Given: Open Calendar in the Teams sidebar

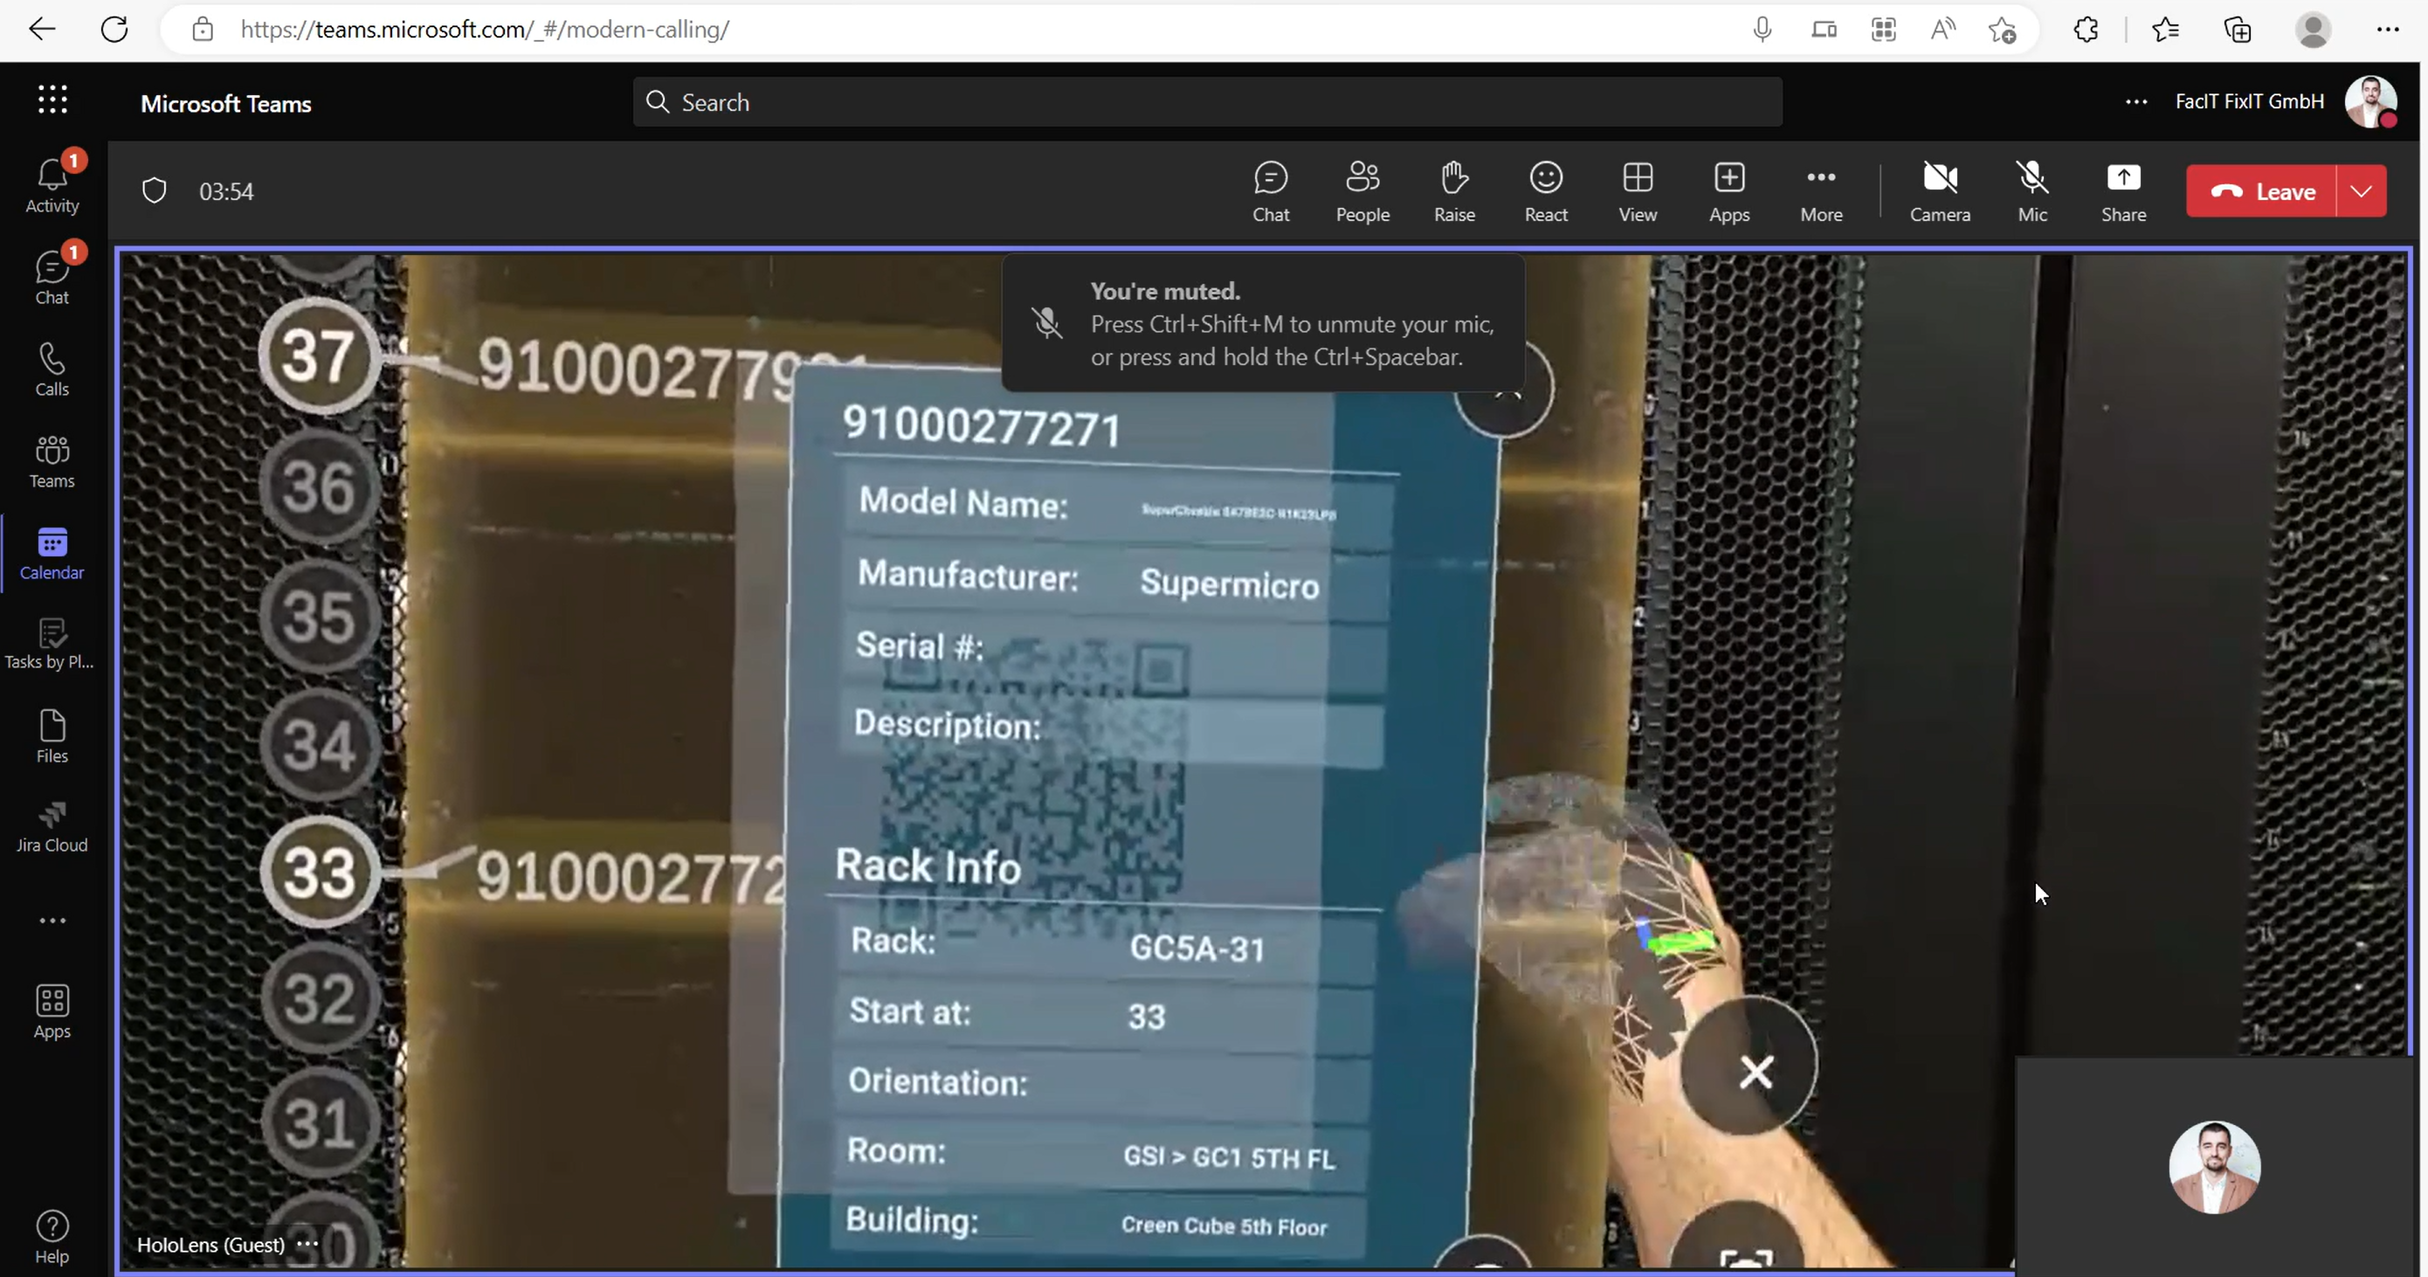Looking at the screenshot, I should (x=52, y=553).
